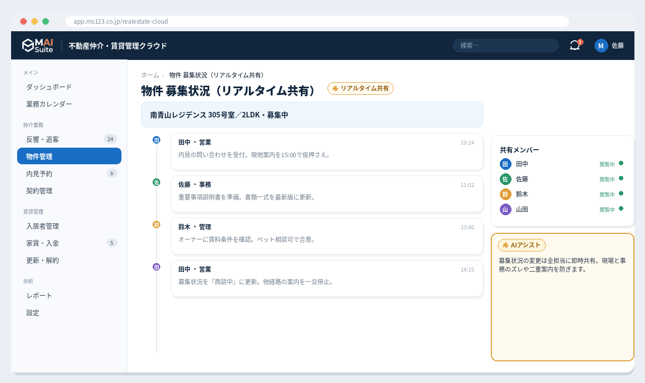Click 山田's avatar in 共有メンバー
The image size is (645, 383).
pos(505,209)
